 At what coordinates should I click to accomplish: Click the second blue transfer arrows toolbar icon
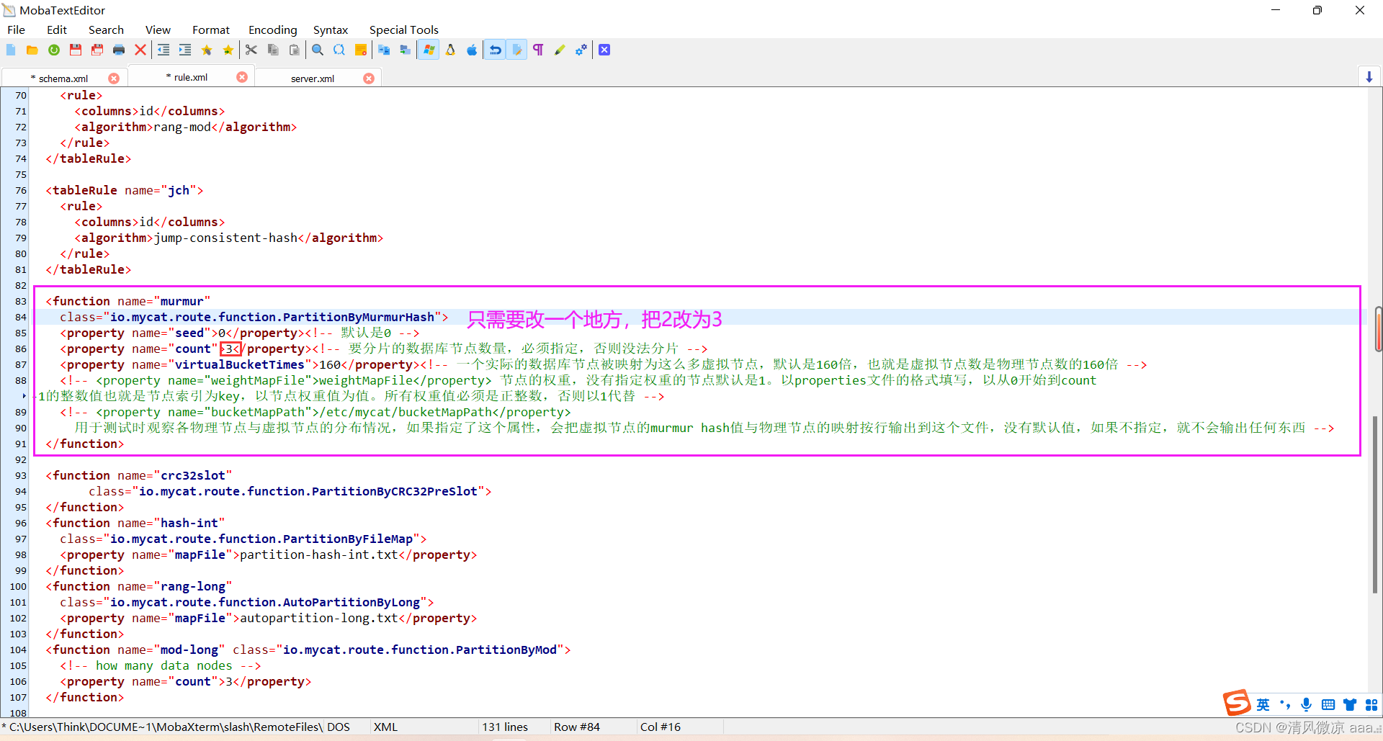click(x=406, y=50)
